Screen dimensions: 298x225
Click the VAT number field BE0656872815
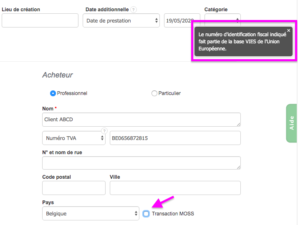click(x=175, y=138)
